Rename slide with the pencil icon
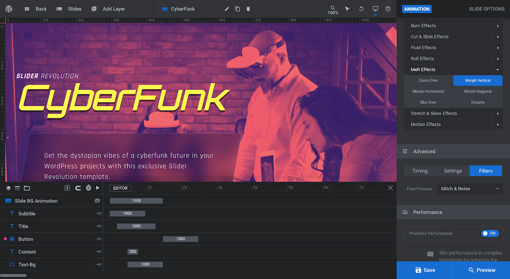 [x=227, y=9]
